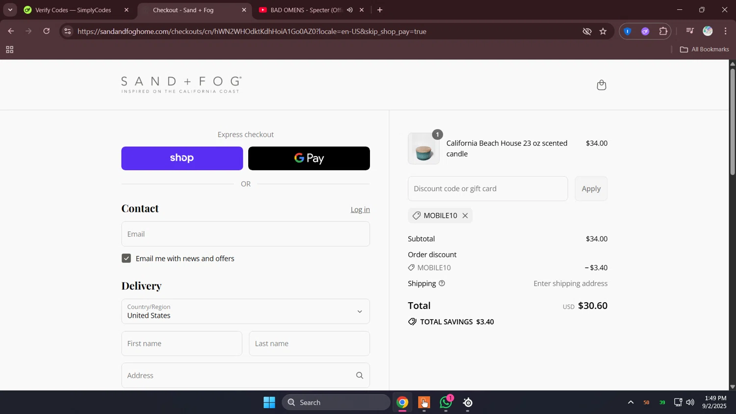Click the Sand + Fog logo
Screen dimensions: 736x414
[181, 85]
